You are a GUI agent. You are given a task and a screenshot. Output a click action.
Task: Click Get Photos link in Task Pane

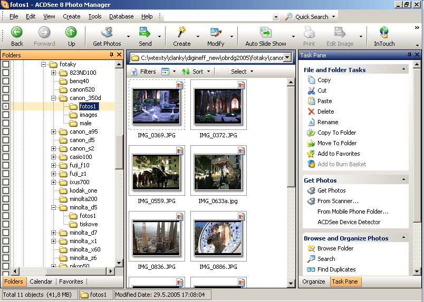(332, 190)
